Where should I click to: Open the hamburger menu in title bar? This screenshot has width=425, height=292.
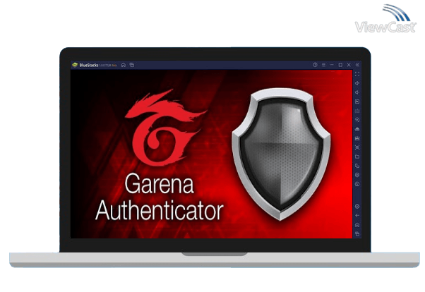click(323, 65)
